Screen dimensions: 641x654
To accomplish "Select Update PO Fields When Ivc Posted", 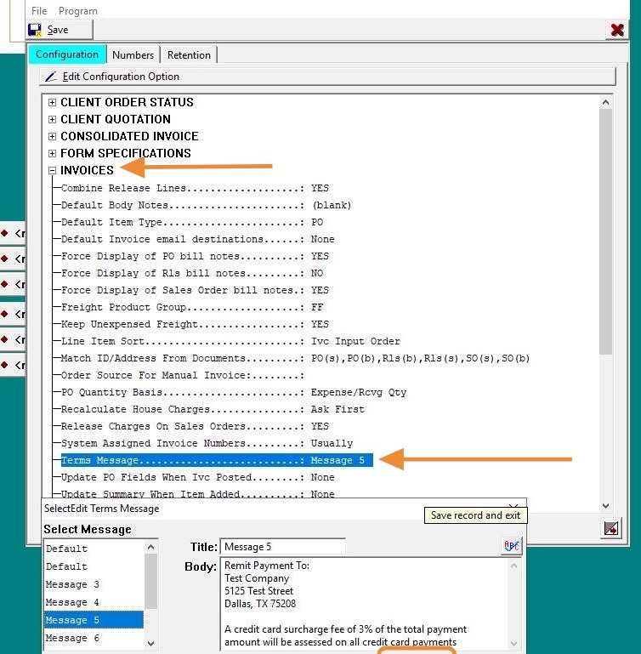I will tap(198, 477).
